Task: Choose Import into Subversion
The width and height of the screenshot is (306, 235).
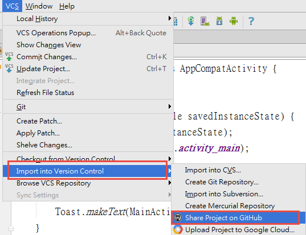Action: click(238, 194)
